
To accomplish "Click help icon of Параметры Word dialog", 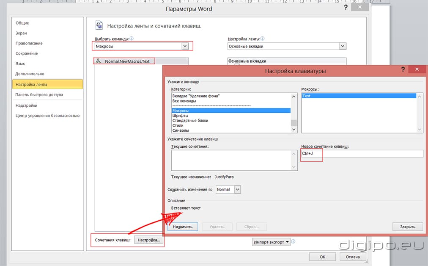I will click(346, 7).
